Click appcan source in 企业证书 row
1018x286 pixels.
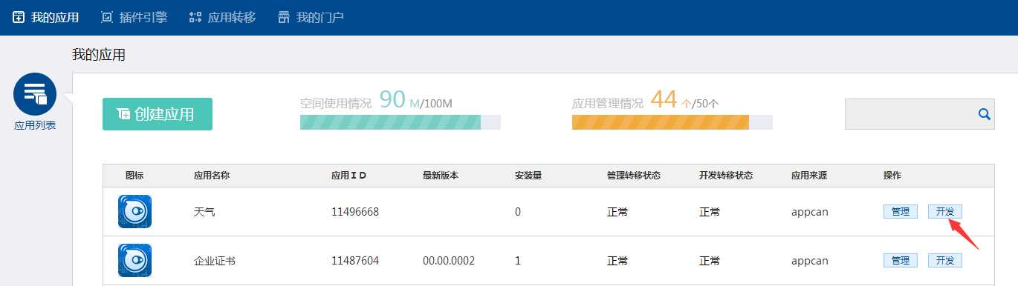coord(810,261)
